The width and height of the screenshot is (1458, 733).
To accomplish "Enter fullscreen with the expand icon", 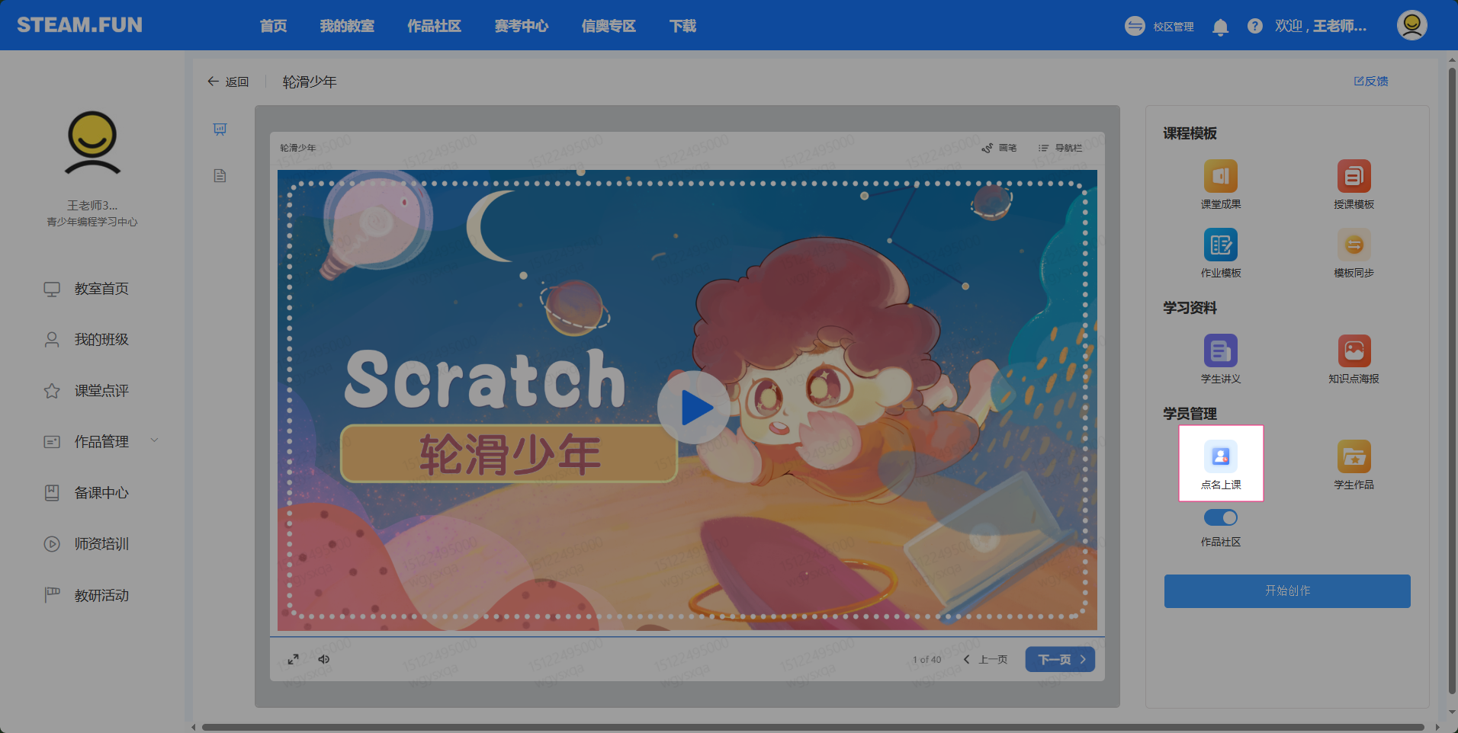I will (x=293, y=659).
